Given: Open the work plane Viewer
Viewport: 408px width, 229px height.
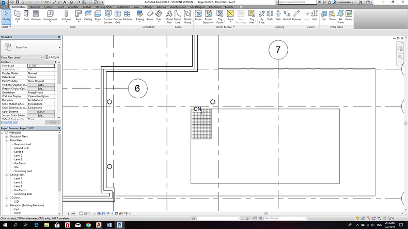Looking at the screenshot, I should 349,16.
